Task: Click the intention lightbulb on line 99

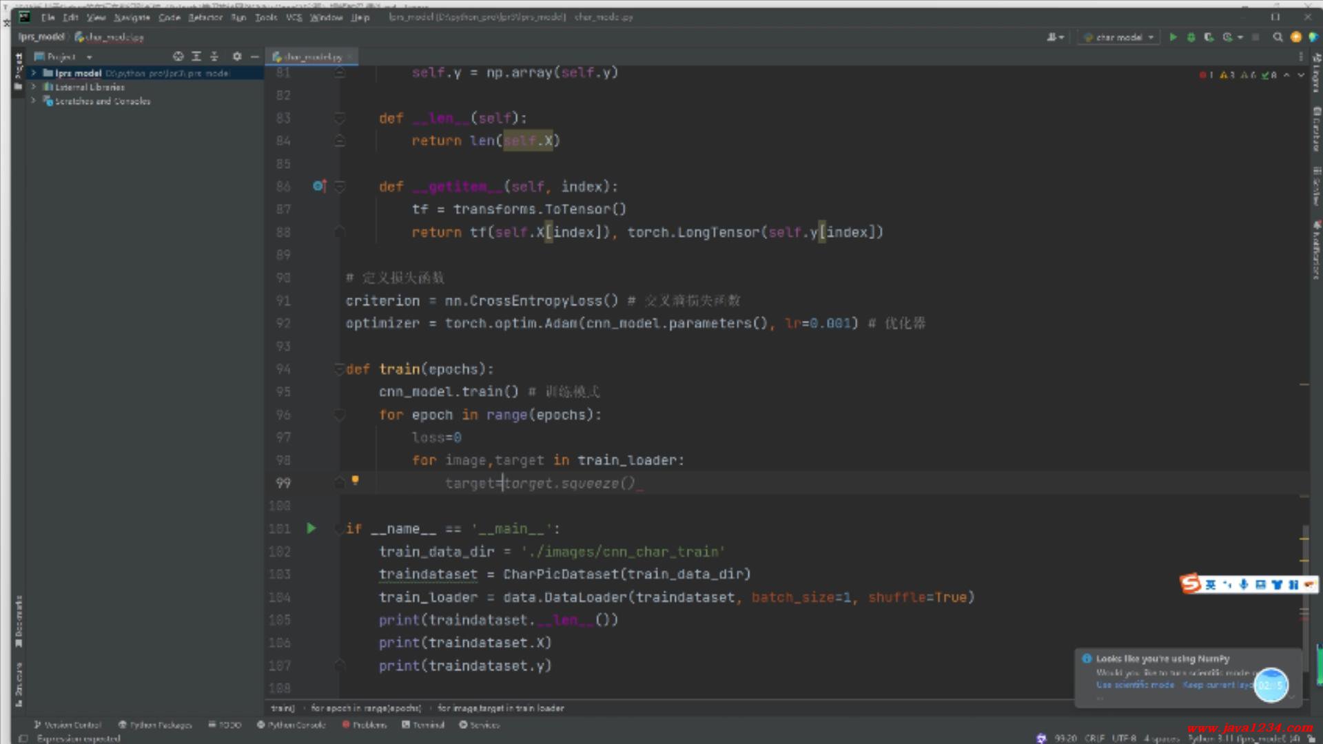Action: [x=356, y=480]
